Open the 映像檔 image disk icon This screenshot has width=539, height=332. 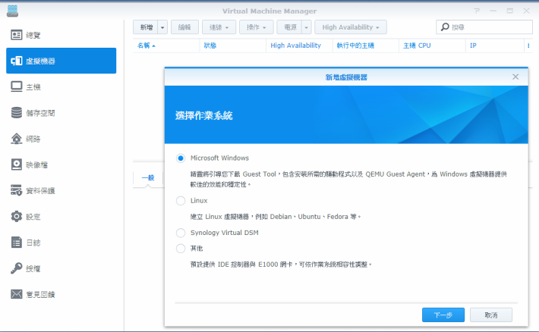pos(16,164)
